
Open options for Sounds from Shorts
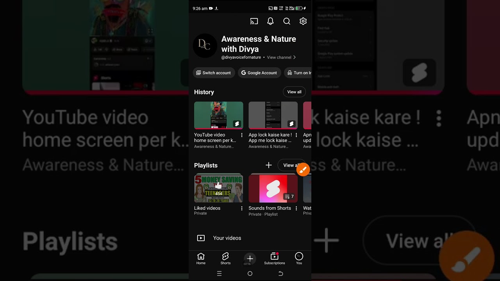[296, 208]
